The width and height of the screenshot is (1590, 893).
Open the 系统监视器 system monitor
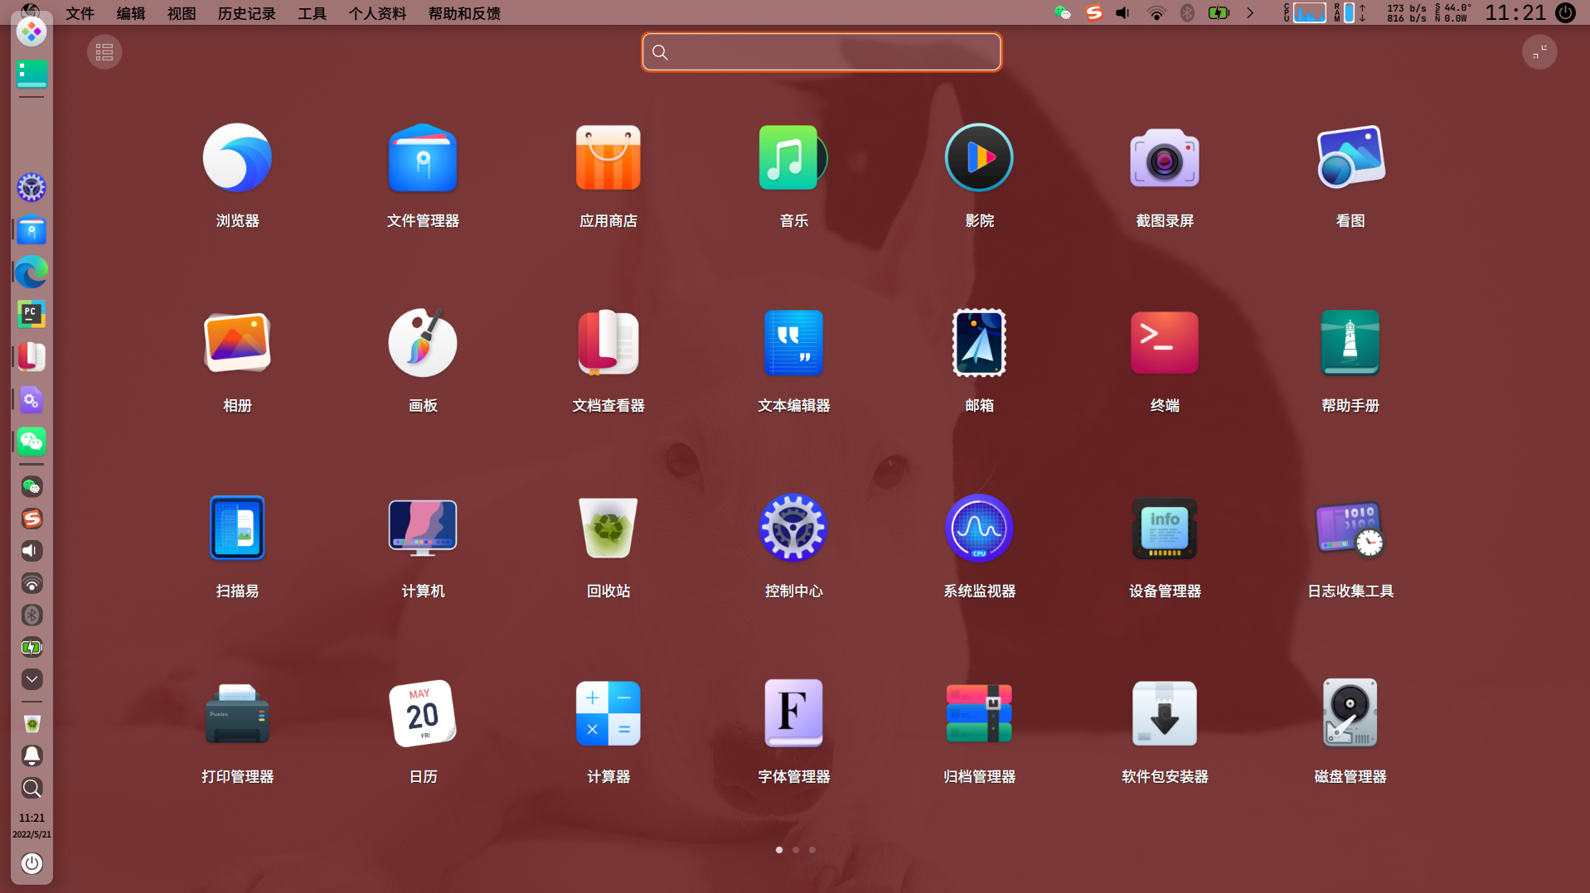coord(979,528)
